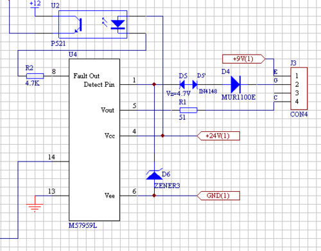The image size is (321, 251).
Task: Click the MUR1100E diode label
Action: pos(238,97)
